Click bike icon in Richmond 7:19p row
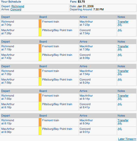The height and width of the screenshot is (141, 137). pos(120,49)
